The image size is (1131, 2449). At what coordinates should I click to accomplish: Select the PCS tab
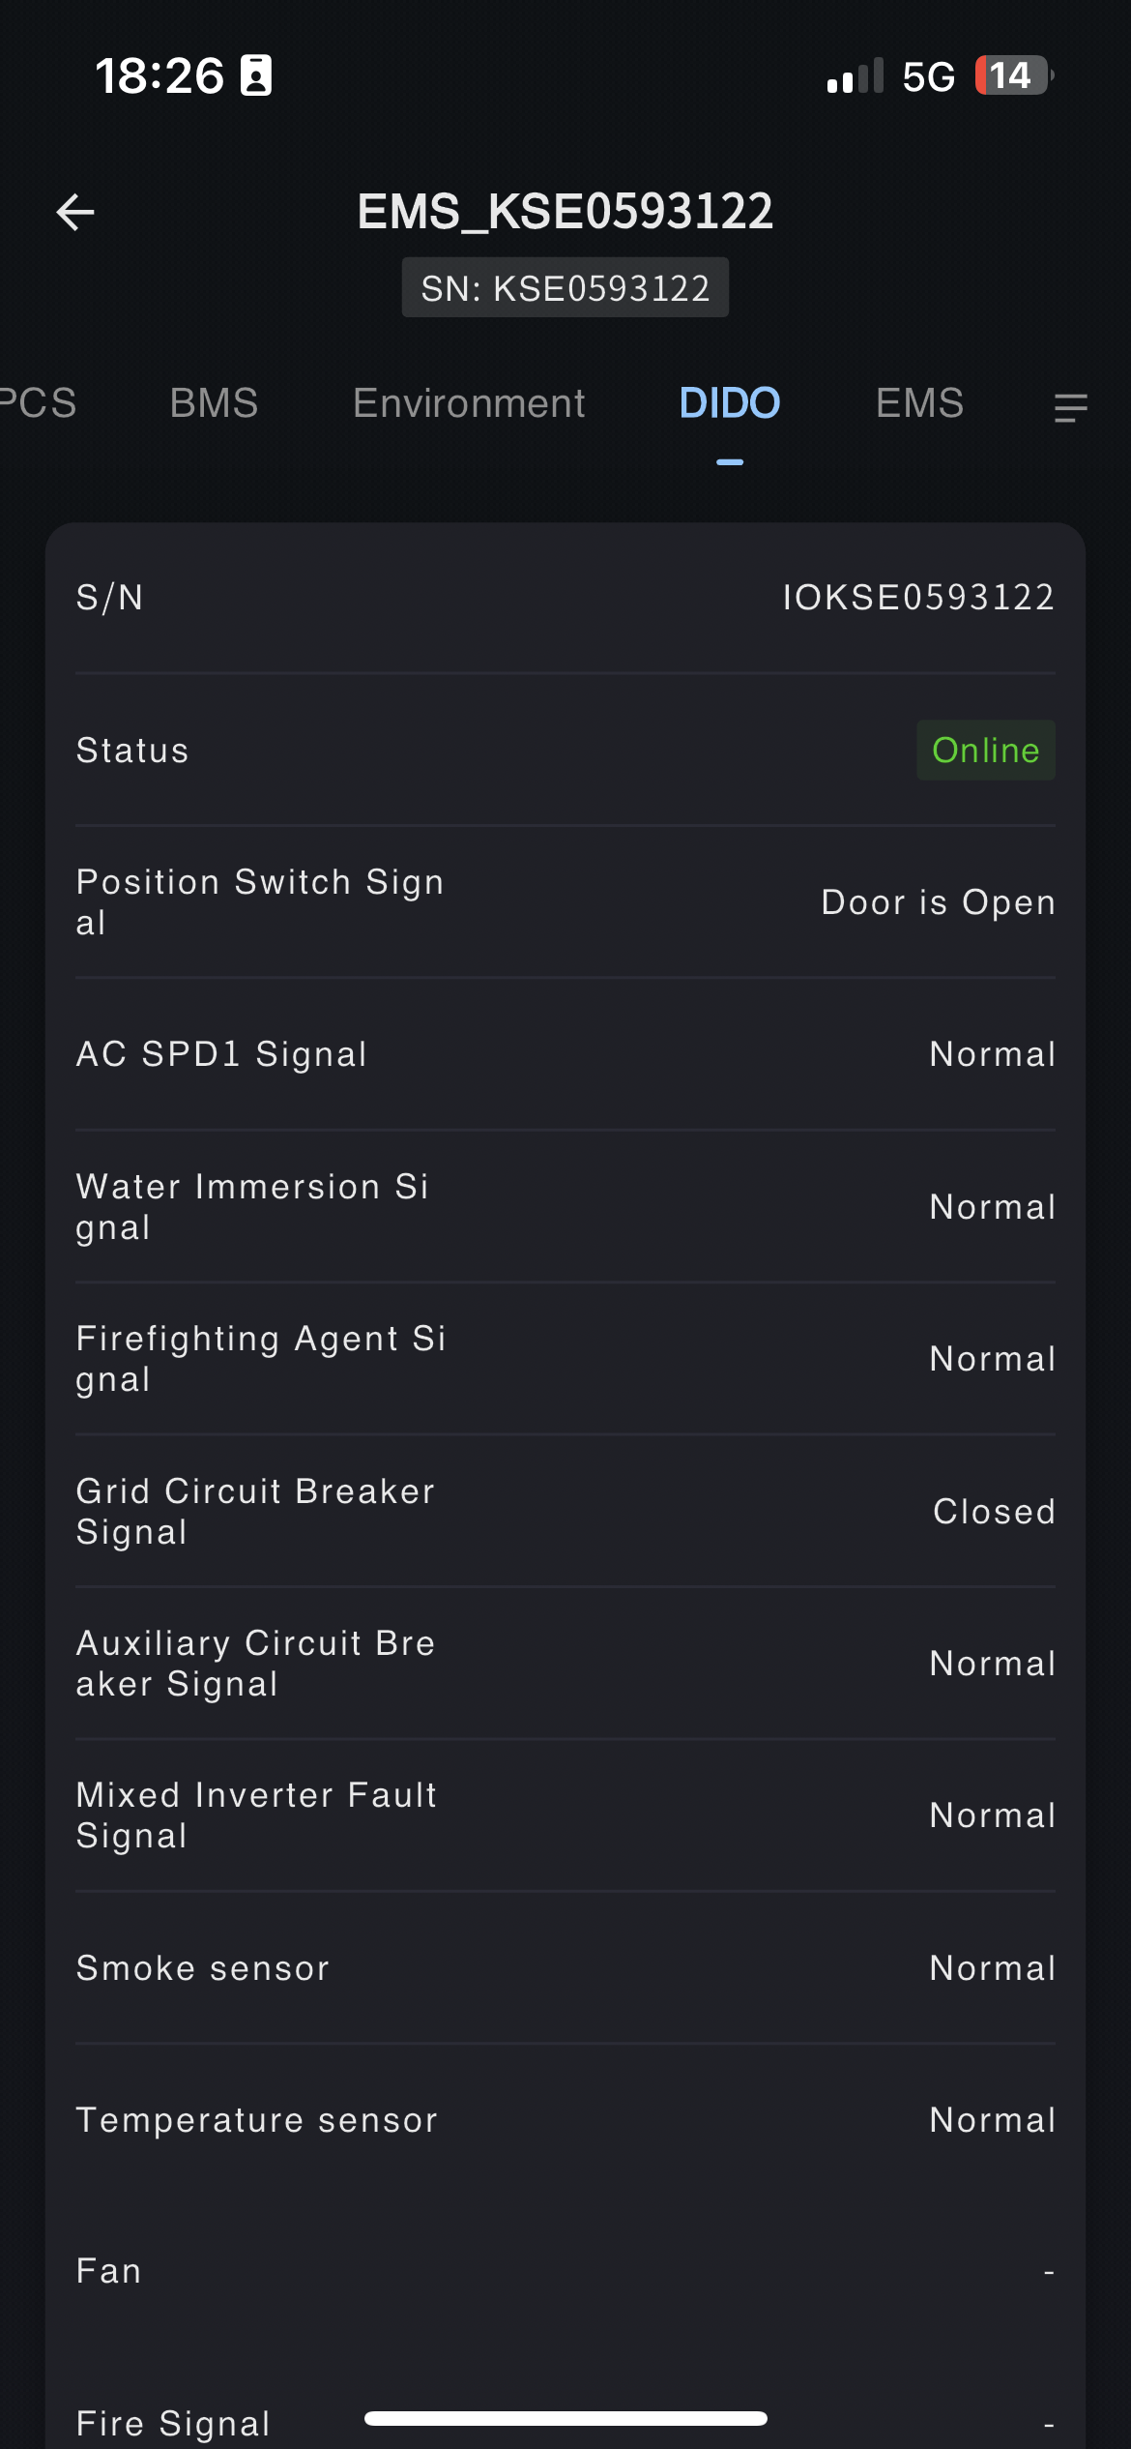[37, 403]
